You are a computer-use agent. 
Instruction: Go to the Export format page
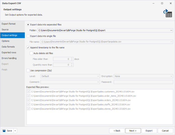pyautogui.click(x=9, y=24)
